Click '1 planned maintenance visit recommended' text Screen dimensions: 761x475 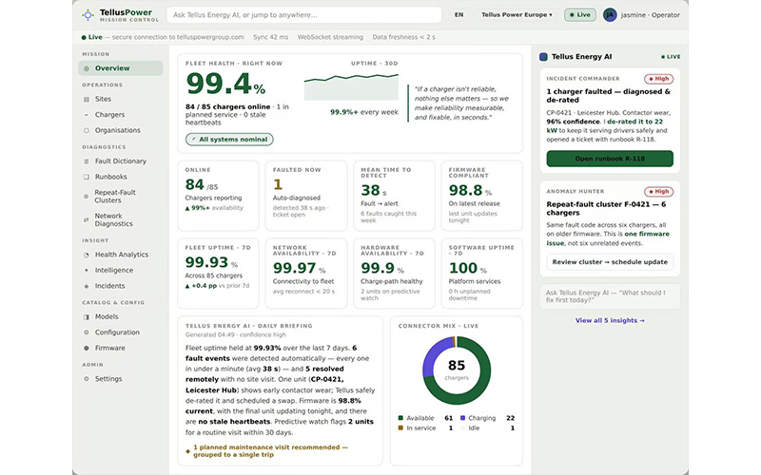(x=270, y=451)
